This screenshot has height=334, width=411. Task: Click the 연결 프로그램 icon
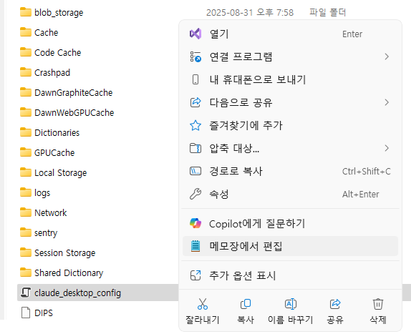pyautogui.click(x=195, y=57)
